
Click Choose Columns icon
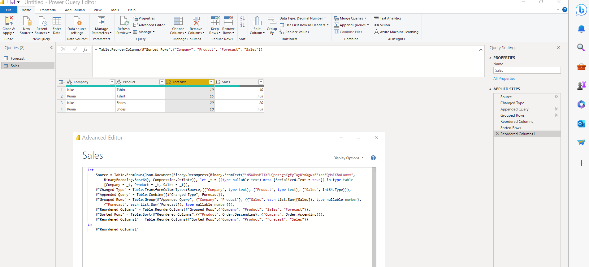(178, 21)
